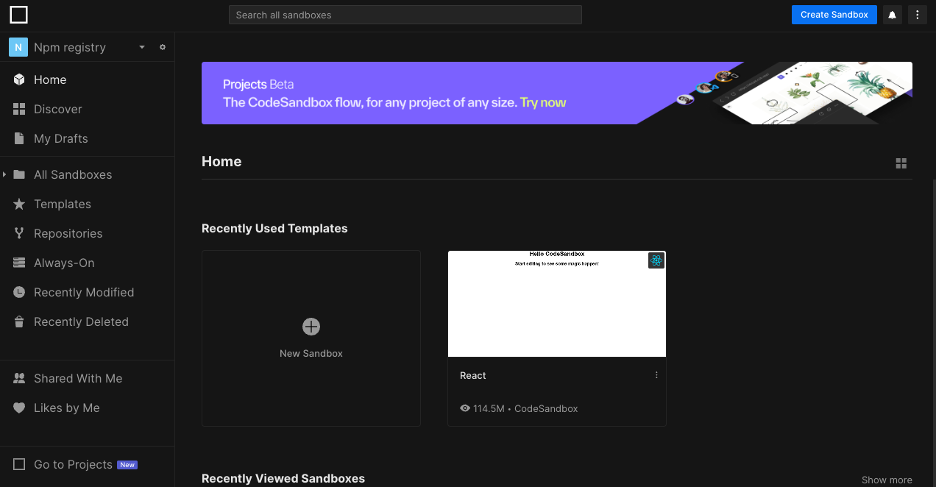Click Show more for Recently Viewed Sandboxes
Image resolution: width=936 pixels, height=487 pixels.
(887, 480)
